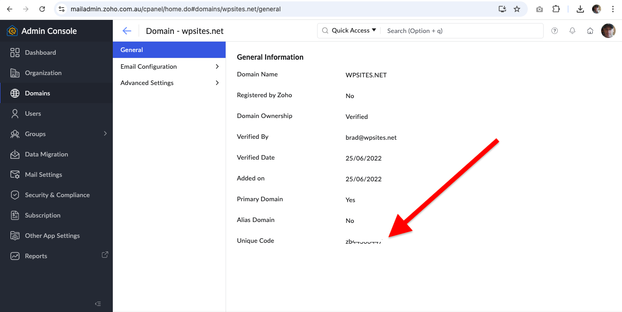Click the back arrow beside Domain title

coord(127,31)
